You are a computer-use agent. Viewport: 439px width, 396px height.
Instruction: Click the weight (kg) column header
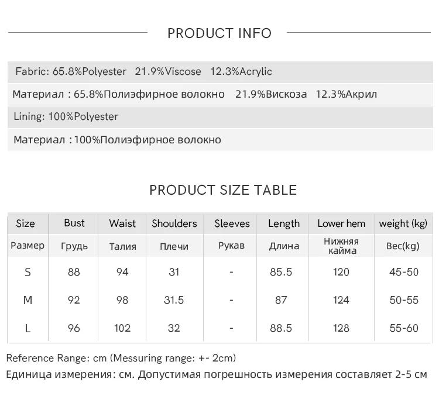point(403,223)
